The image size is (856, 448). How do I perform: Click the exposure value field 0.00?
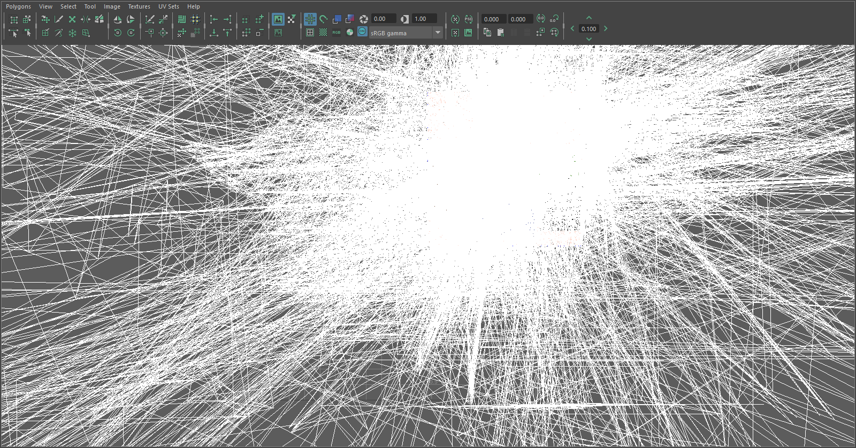[x=384, y=19]
